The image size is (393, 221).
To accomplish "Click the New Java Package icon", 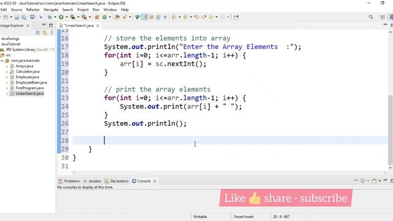I will (97, 17).
